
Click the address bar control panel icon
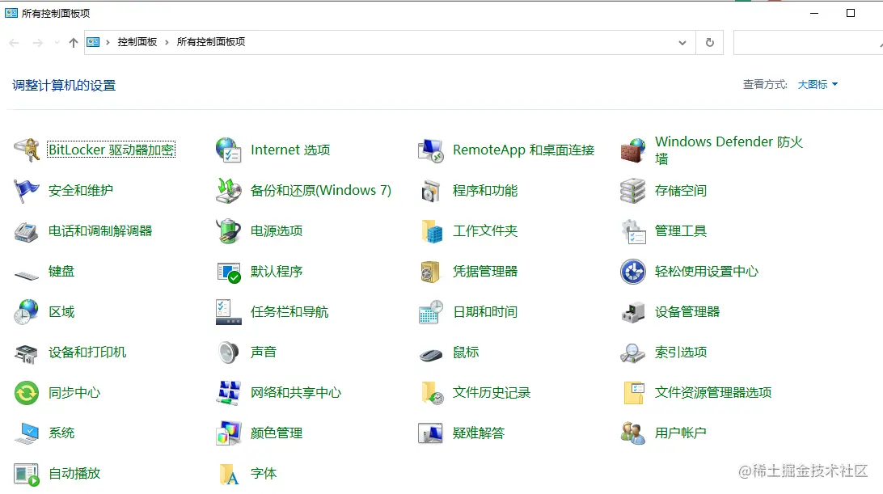[93, 42]
